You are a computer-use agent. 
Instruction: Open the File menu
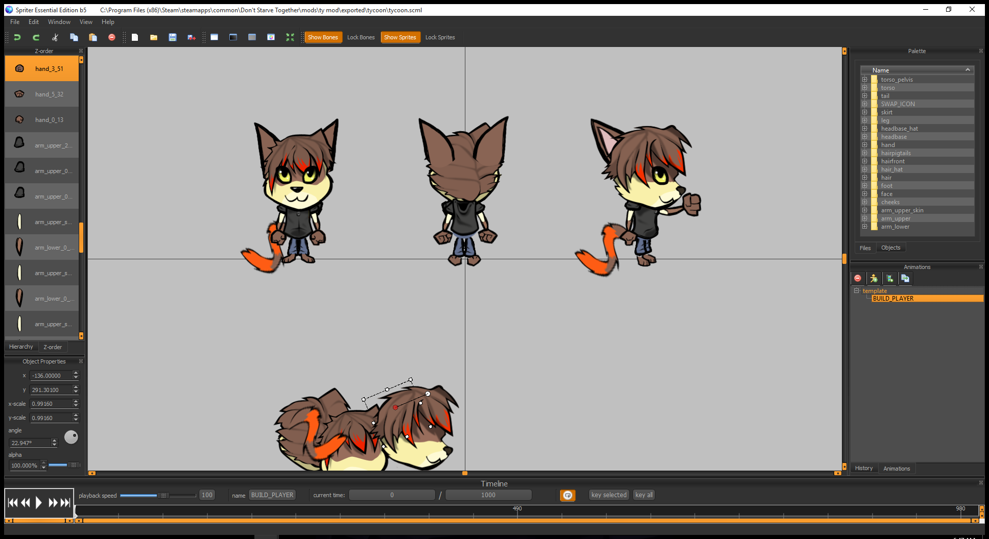point(15,22)
